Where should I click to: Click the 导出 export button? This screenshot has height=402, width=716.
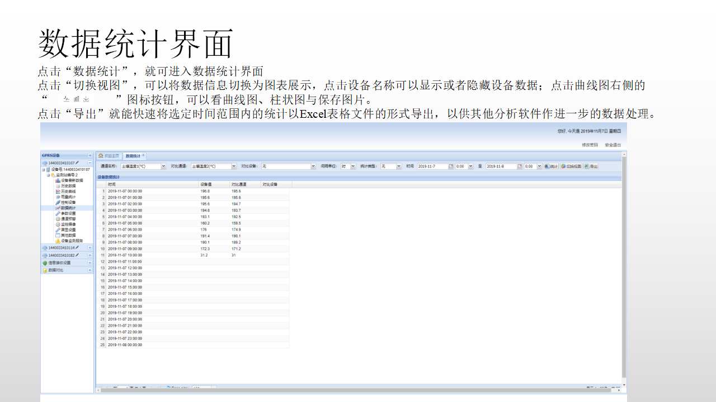pos(591,166)
